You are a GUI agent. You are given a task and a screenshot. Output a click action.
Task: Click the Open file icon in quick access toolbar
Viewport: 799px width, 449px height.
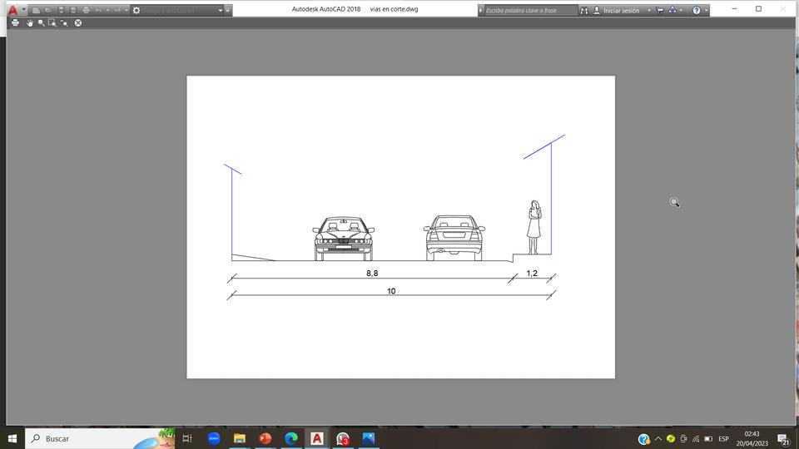click(48, 10)
